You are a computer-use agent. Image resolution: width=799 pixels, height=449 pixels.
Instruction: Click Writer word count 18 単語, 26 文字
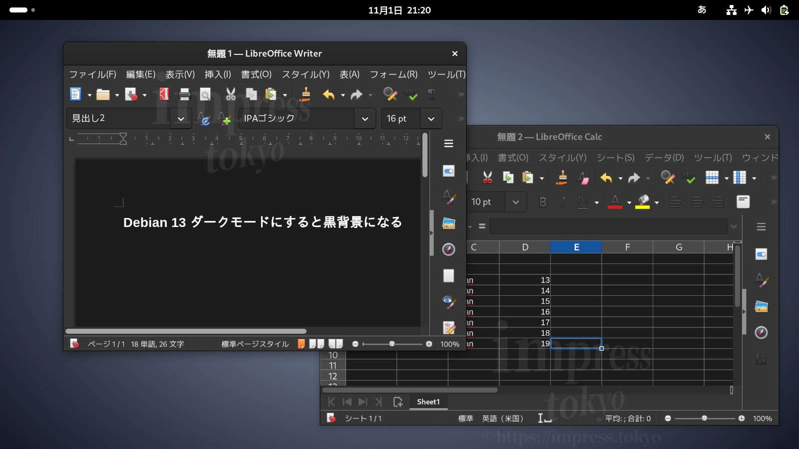click(157, 344)
